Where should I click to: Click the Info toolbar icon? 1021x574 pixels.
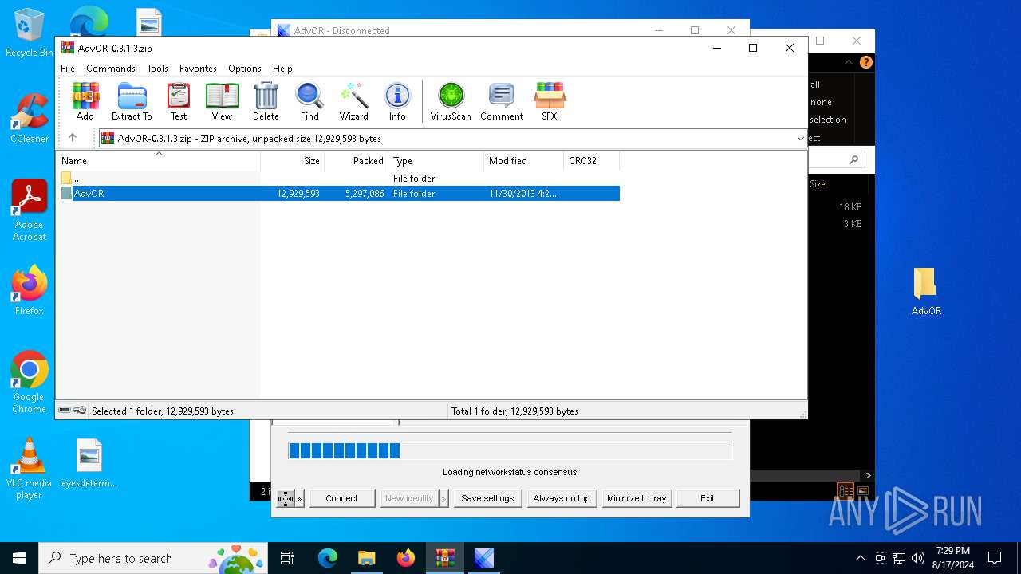pos(397,101)
